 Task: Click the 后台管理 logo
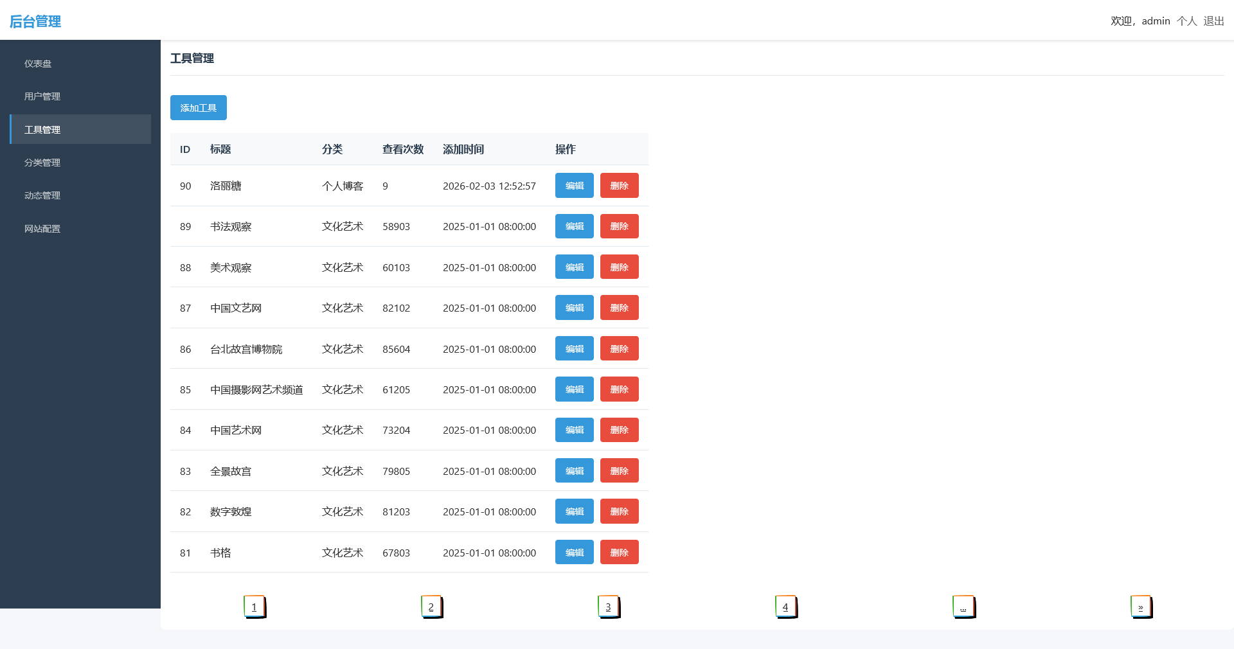point(35,21)
